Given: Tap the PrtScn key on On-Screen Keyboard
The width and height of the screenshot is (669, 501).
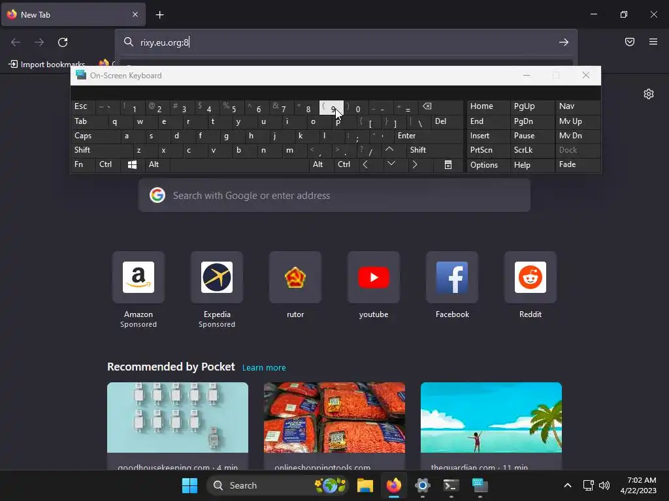Looking at the screenshot, I should (x=488, y=150).
